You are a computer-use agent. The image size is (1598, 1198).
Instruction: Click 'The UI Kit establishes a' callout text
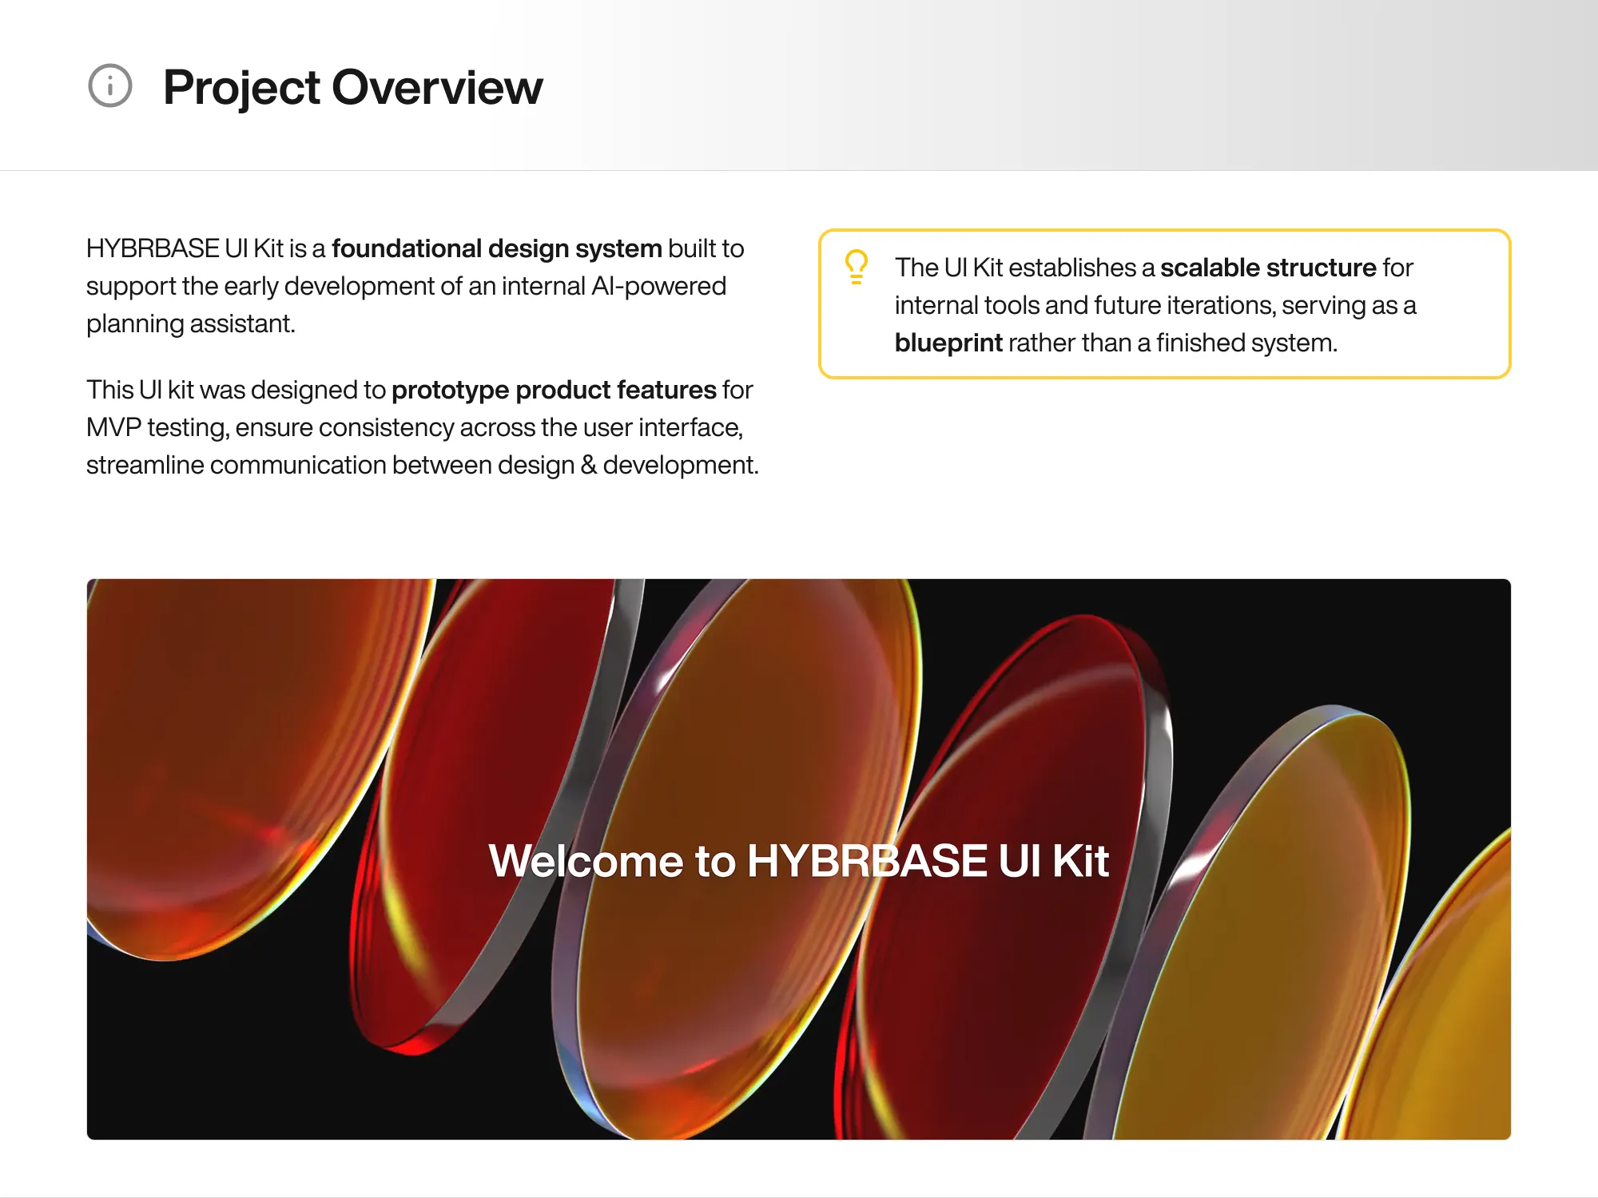click(1024, 268)
